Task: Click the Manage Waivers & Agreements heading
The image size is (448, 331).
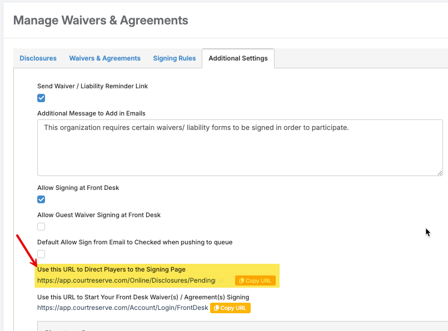Action: [101, 21]
